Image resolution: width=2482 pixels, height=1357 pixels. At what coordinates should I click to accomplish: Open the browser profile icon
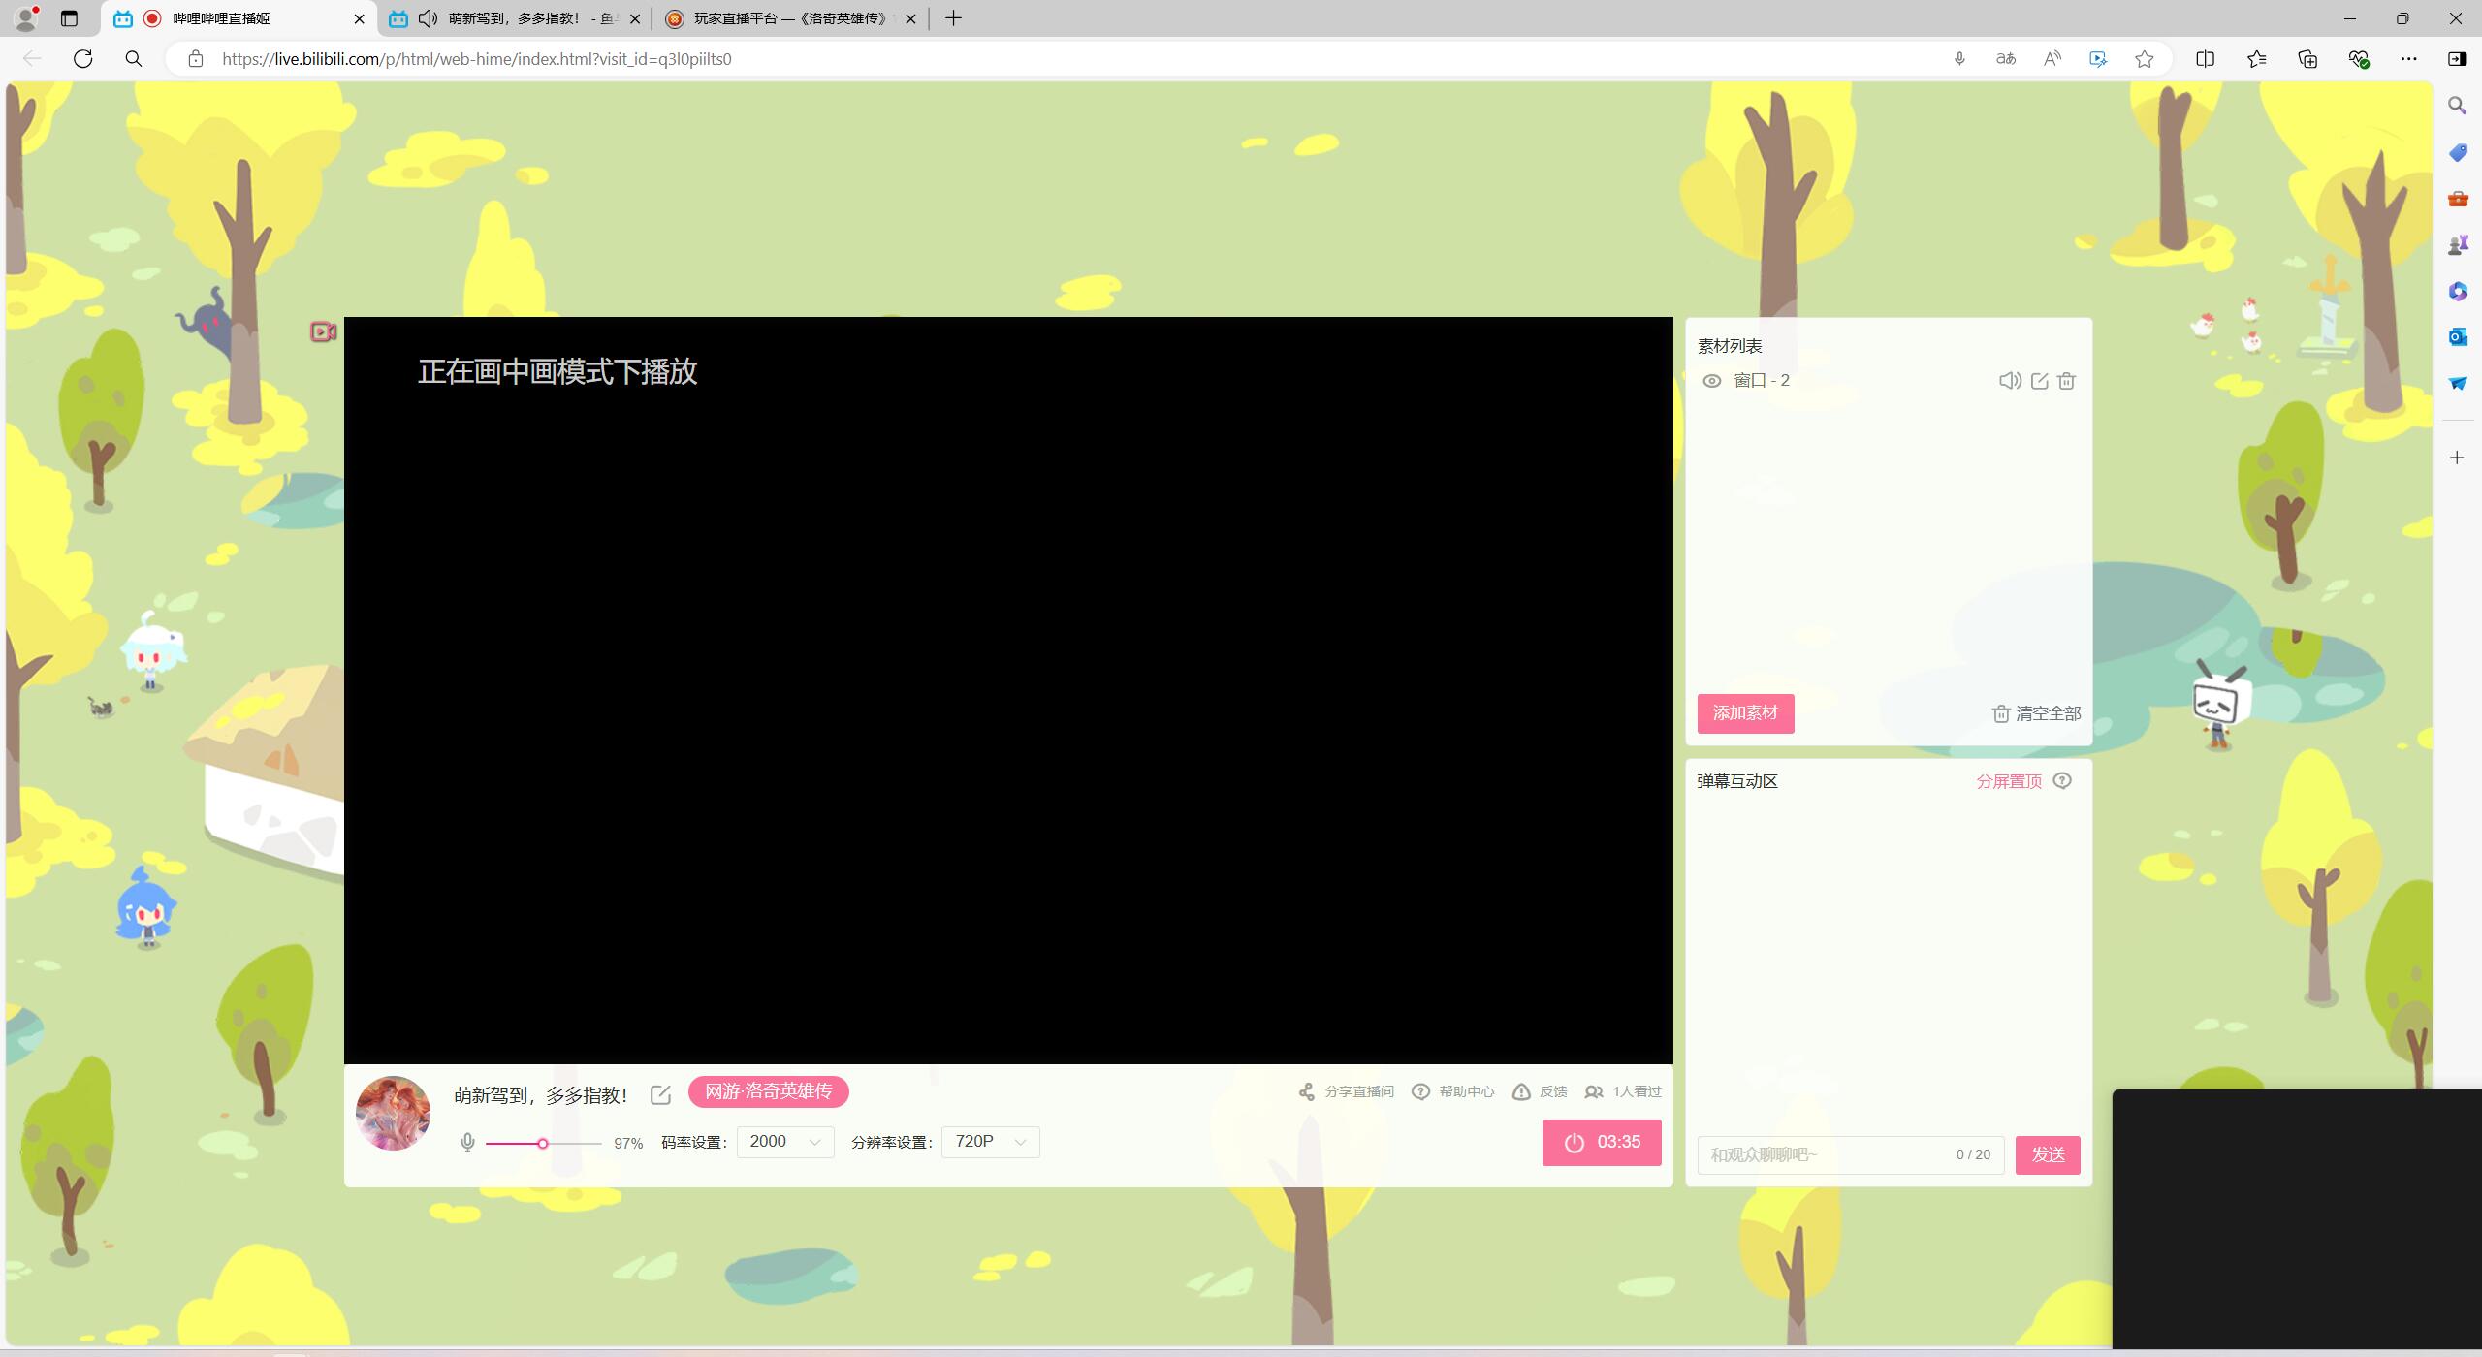pyautogui.click(x=26, y=17)
